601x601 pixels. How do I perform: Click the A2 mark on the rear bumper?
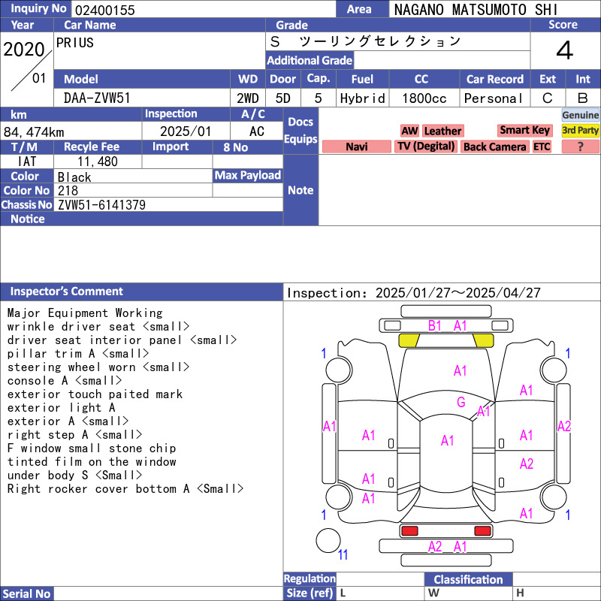point(435,546)
